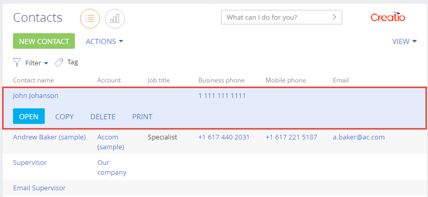Screen dimensions: 428x197
Task: Sort by the Contact name column header
Action: (34, 80)
